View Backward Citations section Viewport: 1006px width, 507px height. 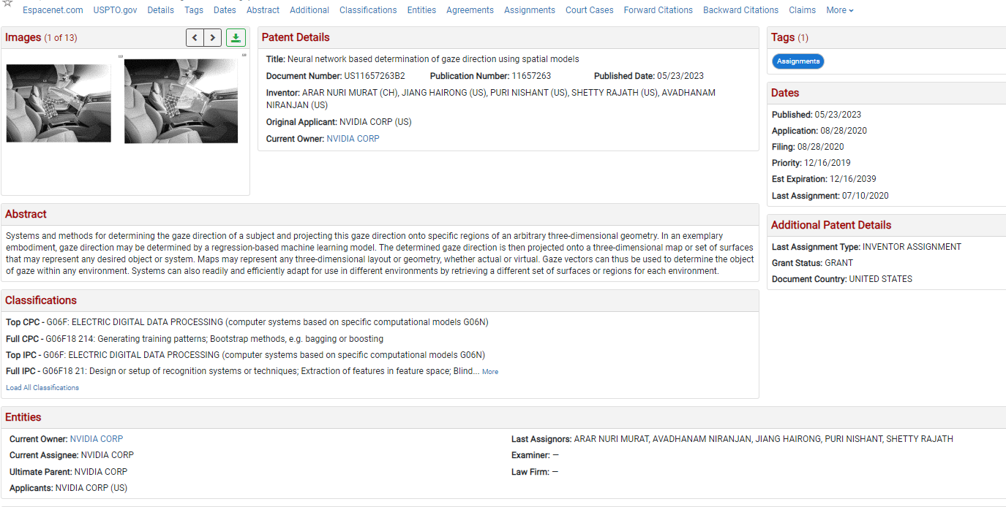coord(741,10)
